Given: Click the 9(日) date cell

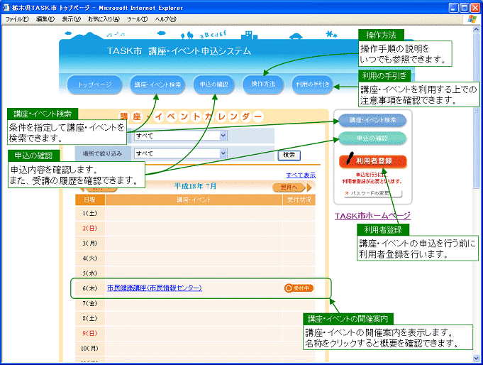Looking at the screenshot, I should pos(90,333).
